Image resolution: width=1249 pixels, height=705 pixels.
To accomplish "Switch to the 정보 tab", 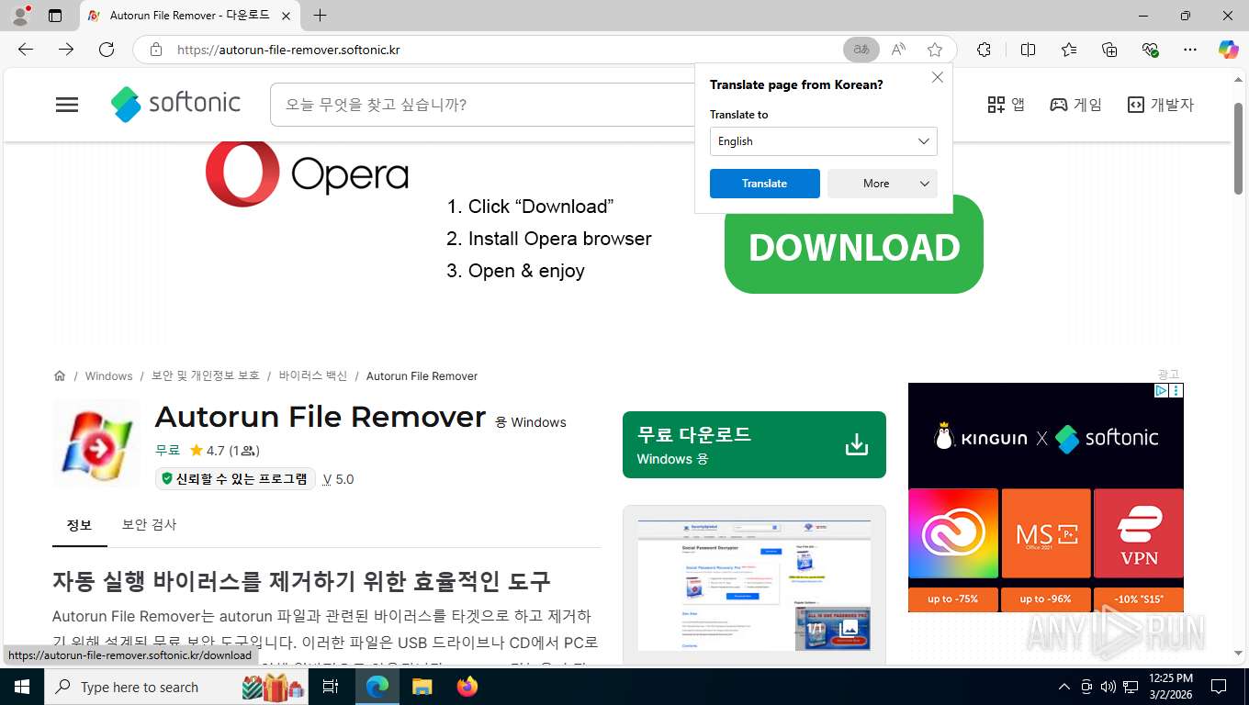I will [80, 525].
